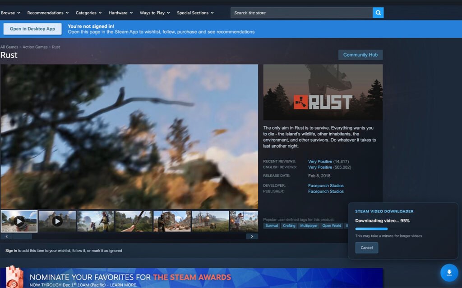The image size is (462, 288).
Task: Click the You're not signed in notice
Action: (x=91, y=26)
